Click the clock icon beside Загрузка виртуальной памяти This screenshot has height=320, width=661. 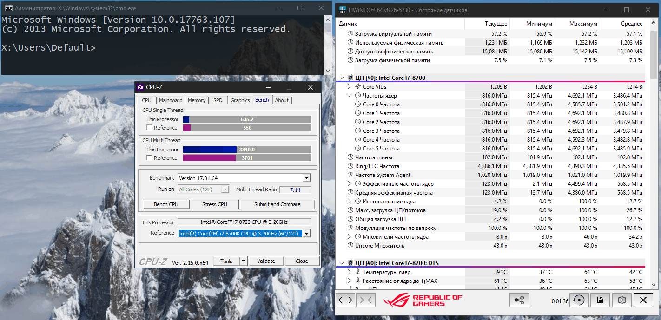[x=350, y=34]
